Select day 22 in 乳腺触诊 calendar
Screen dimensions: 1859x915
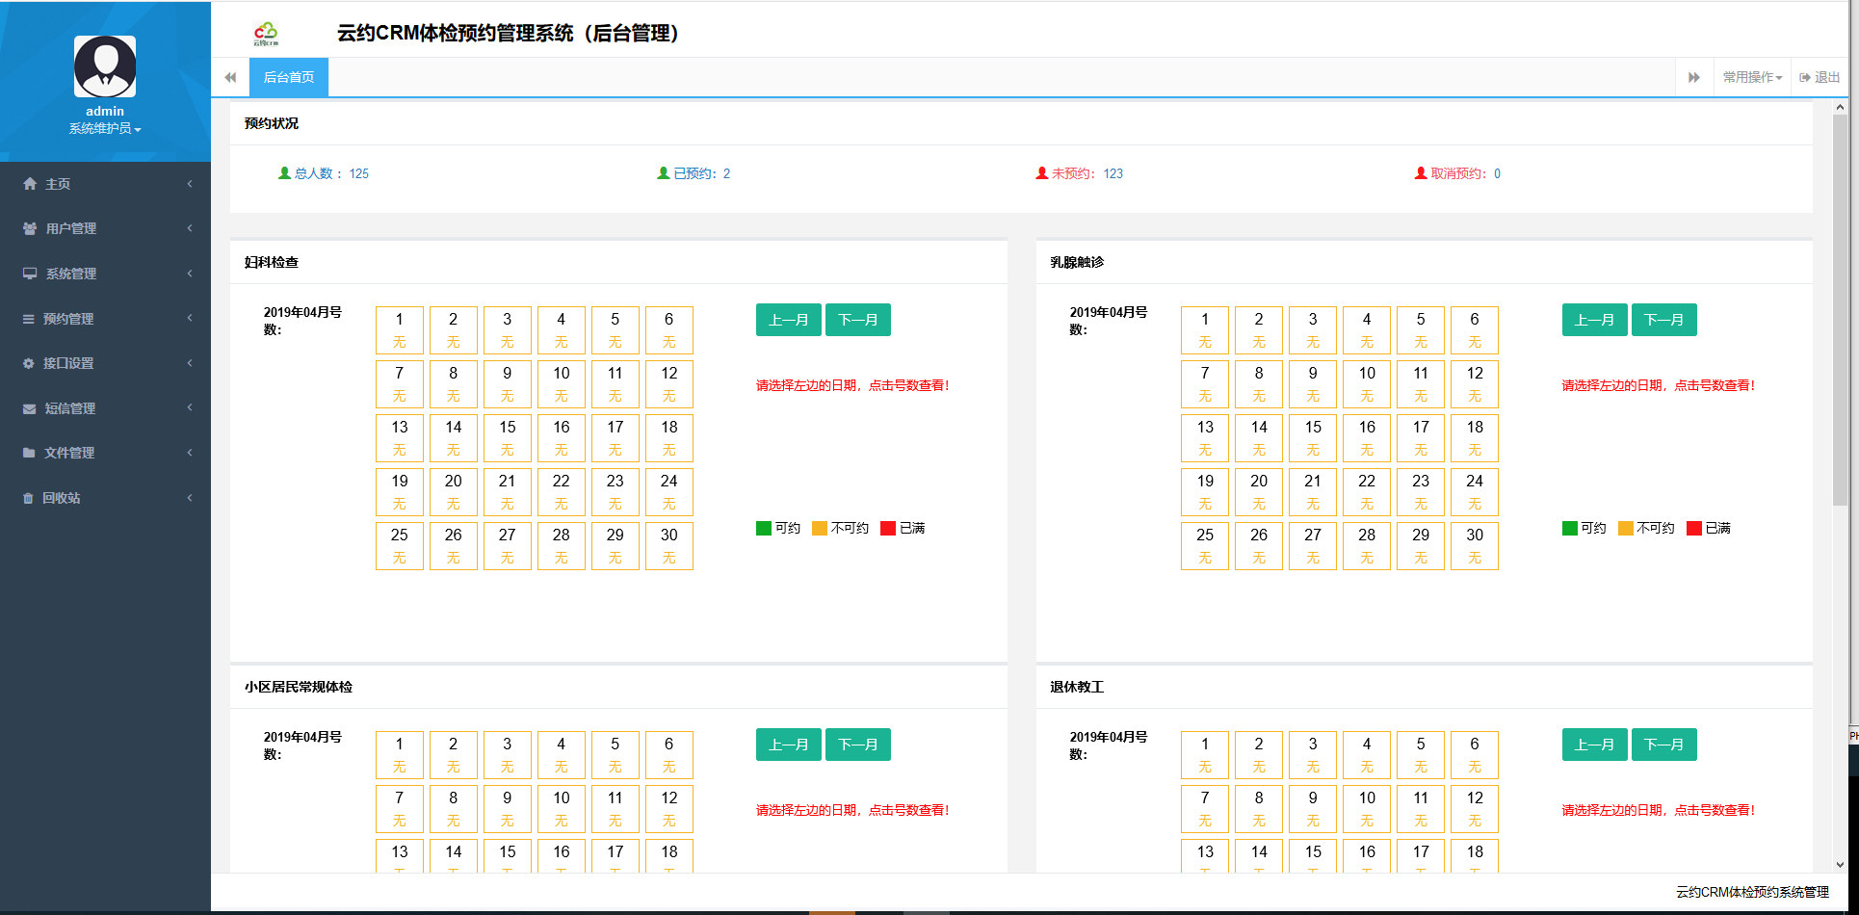coord(1366,491)
